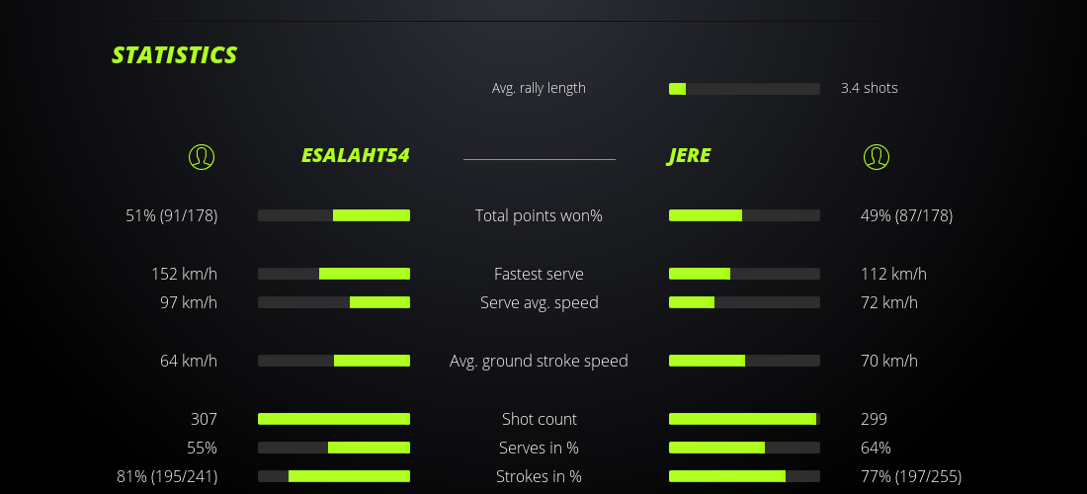The height and width of the screenshot is (494, 1087).
Task: Click ESALAHT54's Total points won bar
Action: tap(334, 215)
